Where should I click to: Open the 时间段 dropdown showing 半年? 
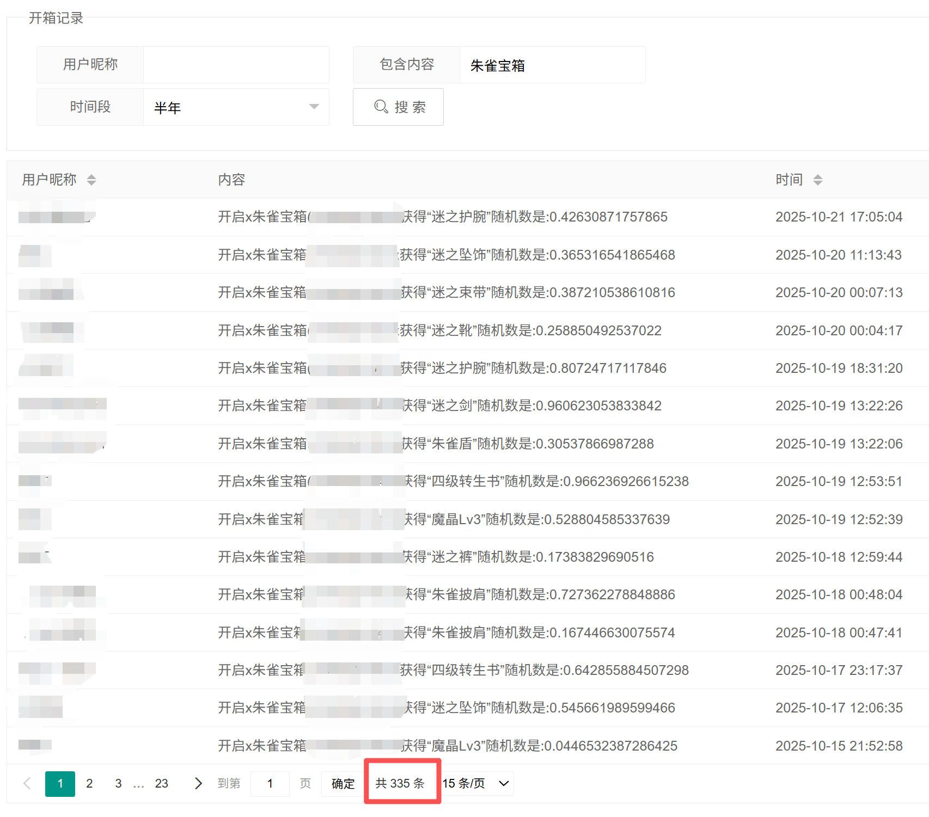pyautogui.click(x=236, y=107)
